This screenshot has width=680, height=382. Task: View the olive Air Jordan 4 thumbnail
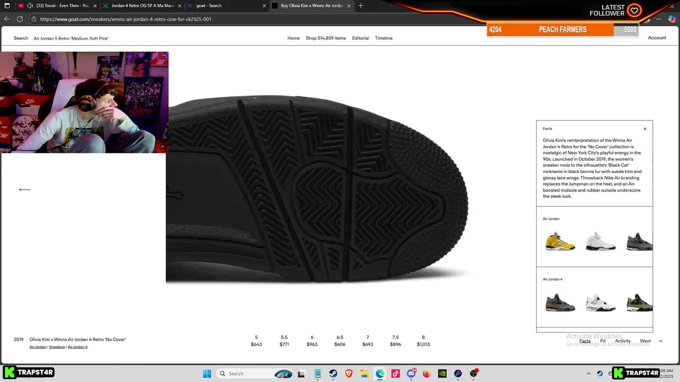[639, 302]
